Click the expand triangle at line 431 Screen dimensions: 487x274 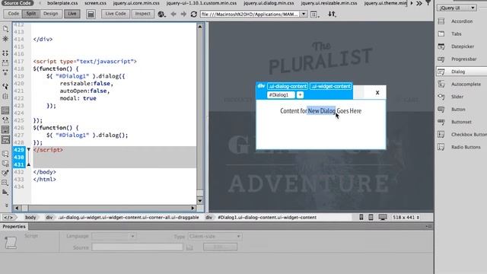29,164
